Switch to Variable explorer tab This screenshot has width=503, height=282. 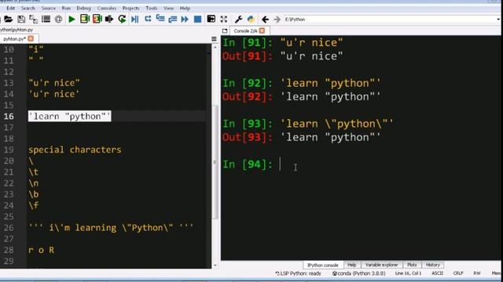click(x=381, y=265)
